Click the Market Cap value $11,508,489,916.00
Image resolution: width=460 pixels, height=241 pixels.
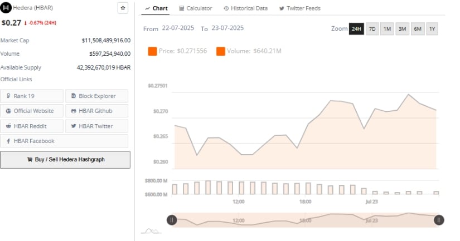106,41
